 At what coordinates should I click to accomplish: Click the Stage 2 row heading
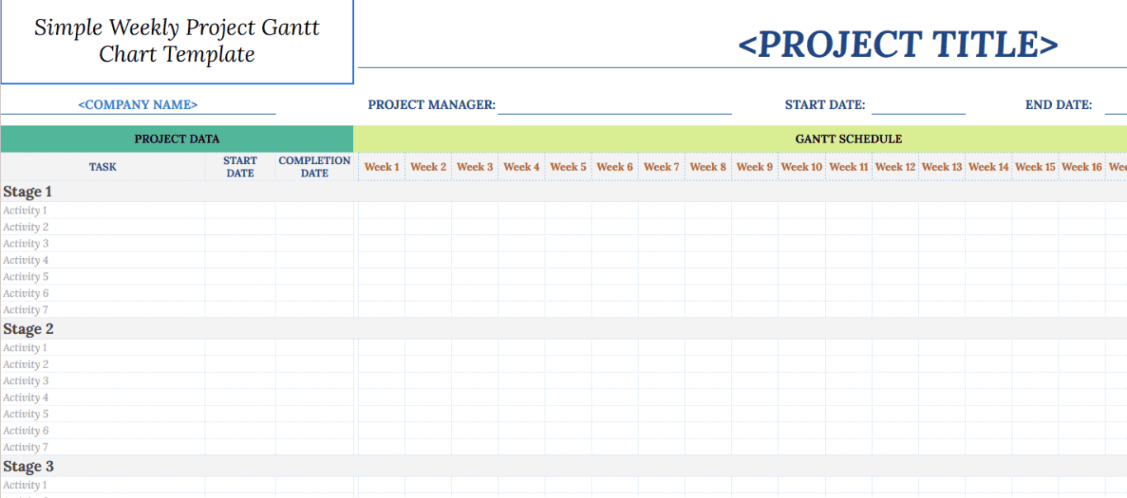28,329
